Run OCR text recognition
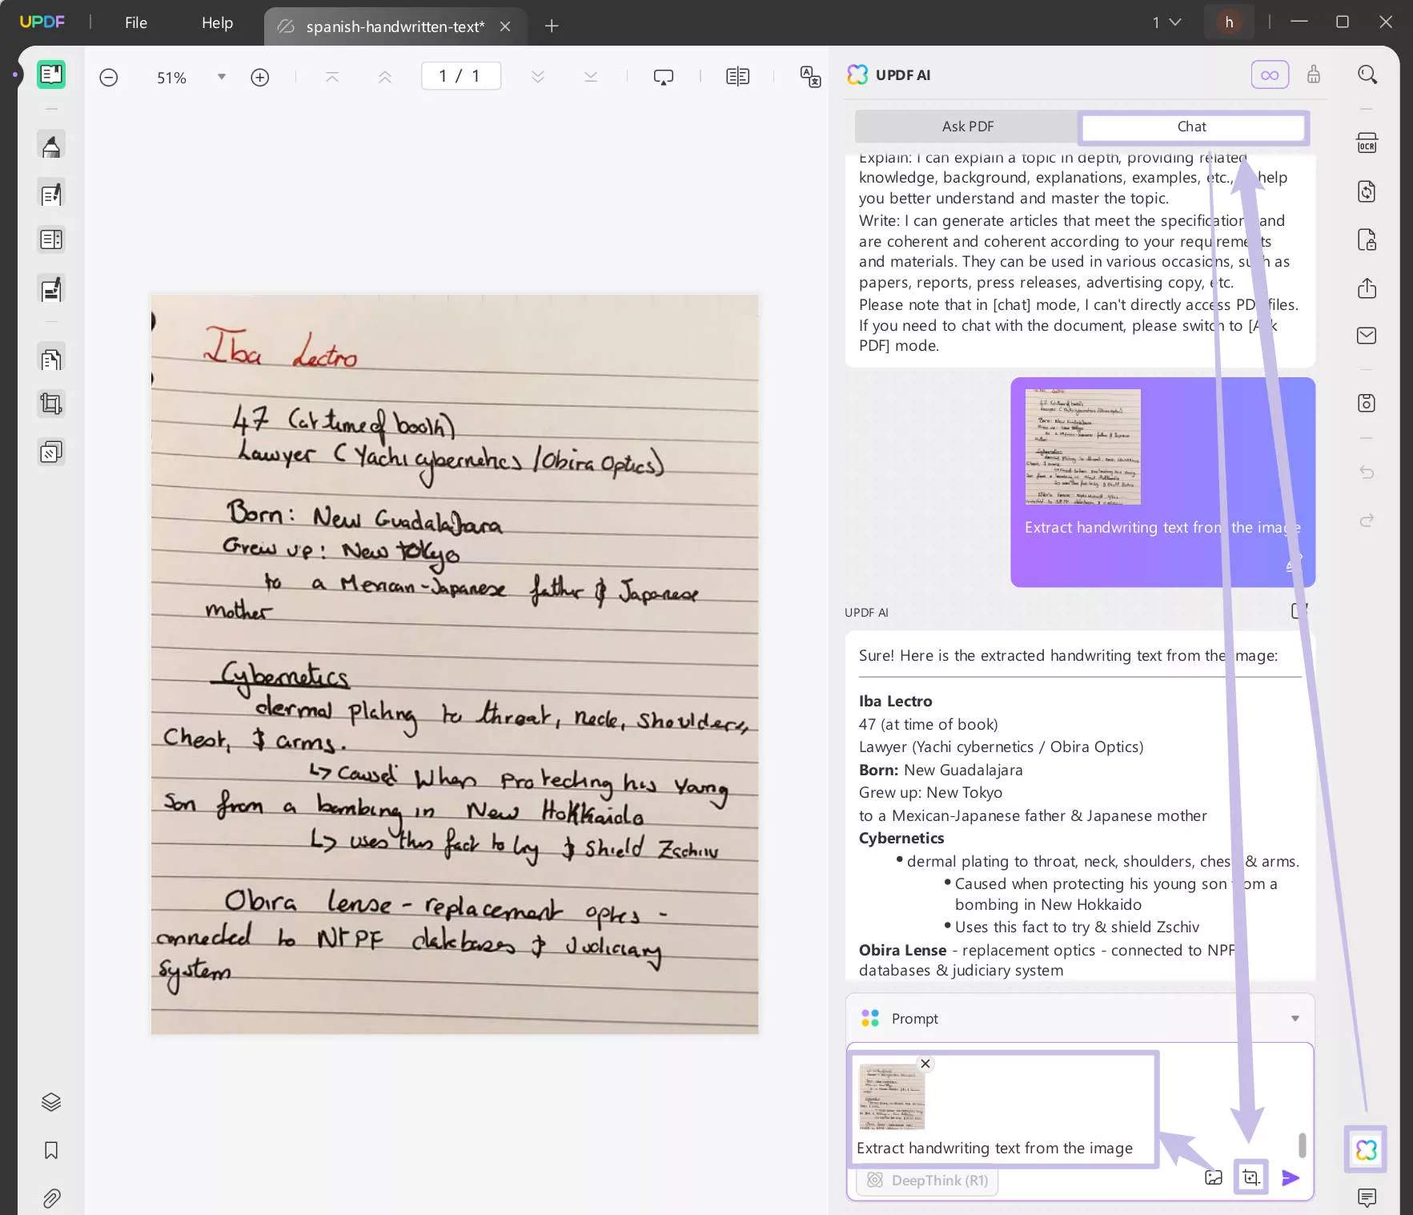The width and height of the screenshot is (1413, 1215). [1367, 144]
